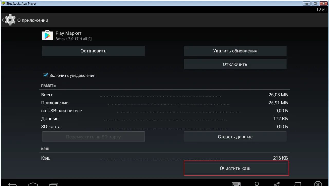Screen dimensions: 329x186
Task: Click the SD-карта row label
Action: point(51,127)
